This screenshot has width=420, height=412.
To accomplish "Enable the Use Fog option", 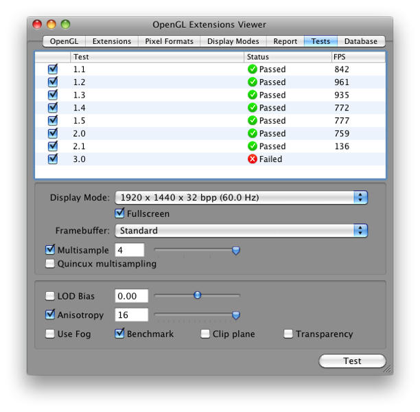I will [x=50, y=334].
